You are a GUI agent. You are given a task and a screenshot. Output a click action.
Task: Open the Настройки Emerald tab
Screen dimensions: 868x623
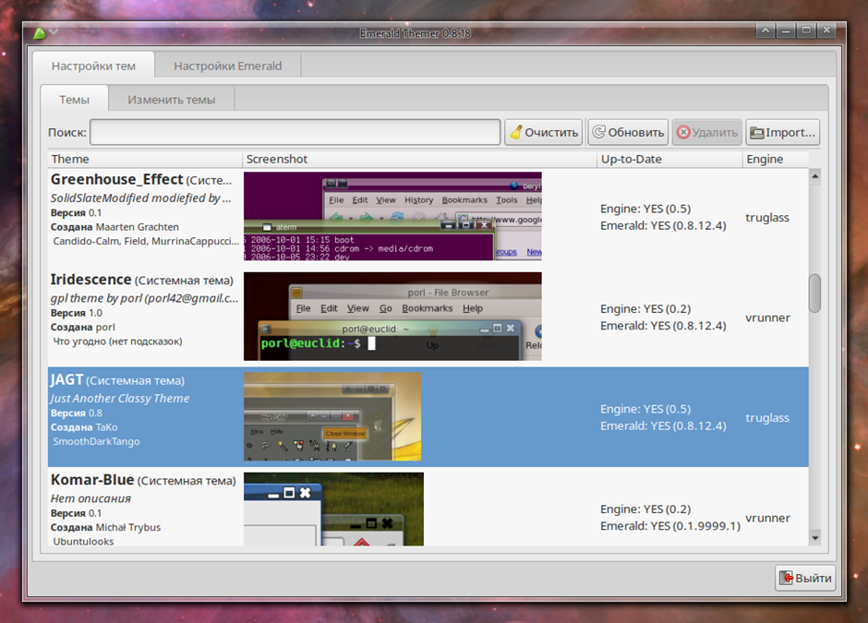pyautogui.click(x=227, y=66)
